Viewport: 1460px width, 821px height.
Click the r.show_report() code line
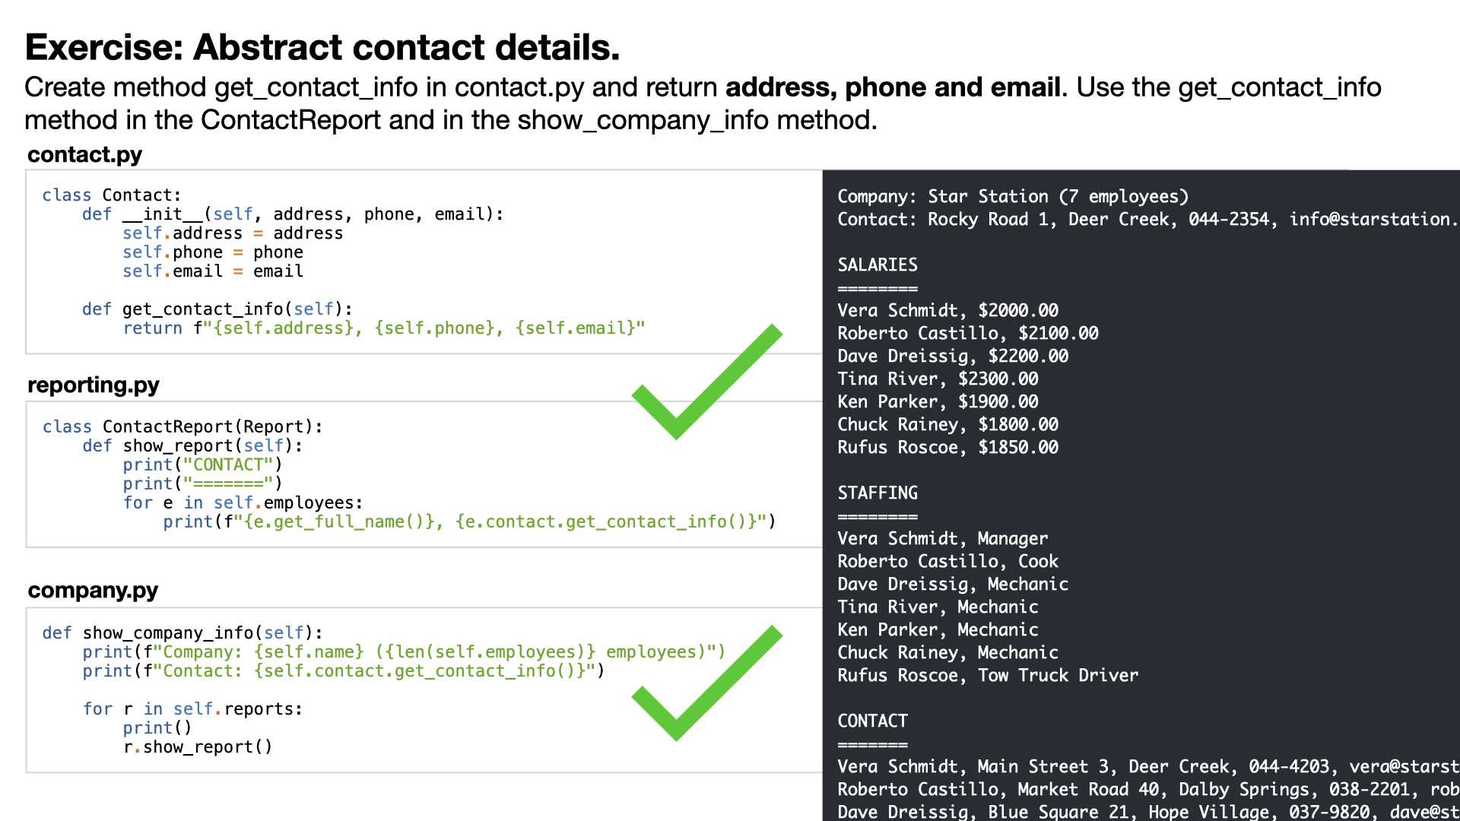[x=198, y=747]
